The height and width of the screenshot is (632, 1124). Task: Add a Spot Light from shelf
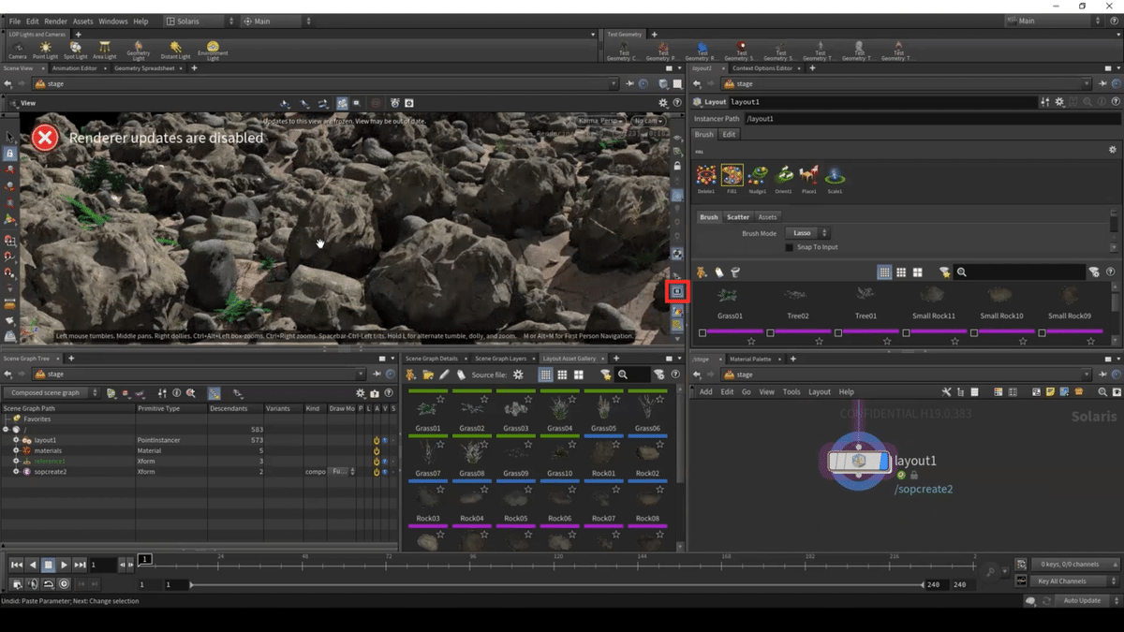(75, 48)
